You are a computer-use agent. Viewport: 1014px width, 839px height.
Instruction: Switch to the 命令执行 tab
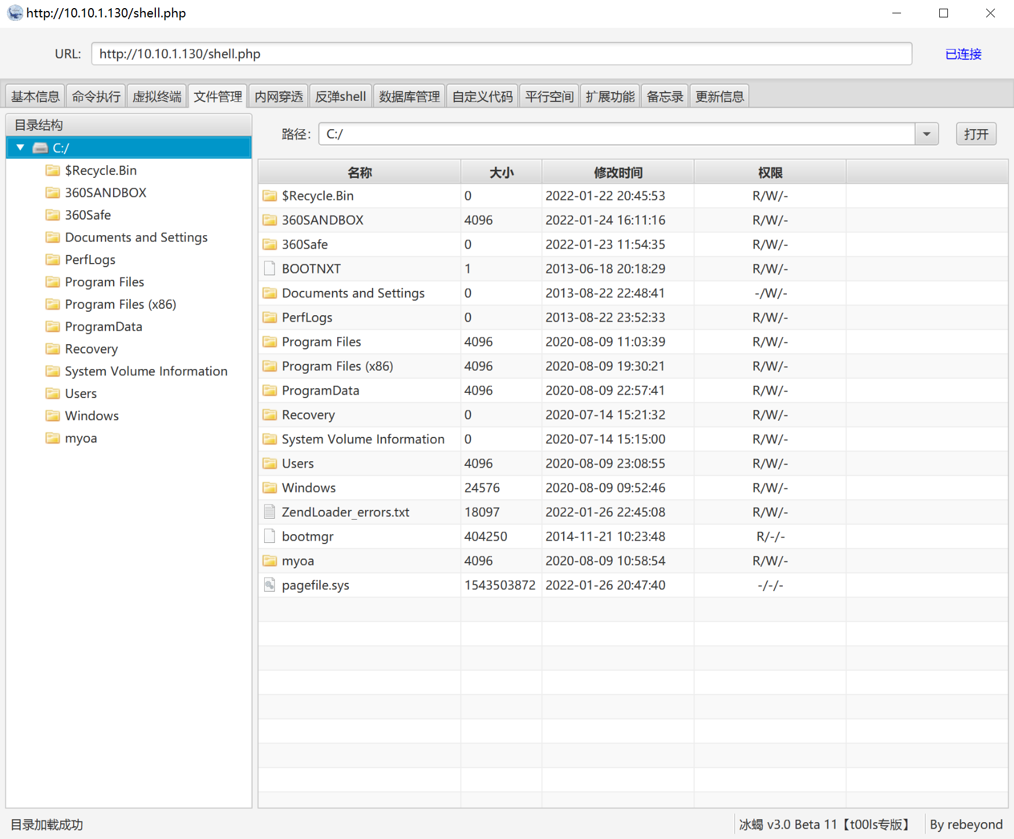[96, 96]
